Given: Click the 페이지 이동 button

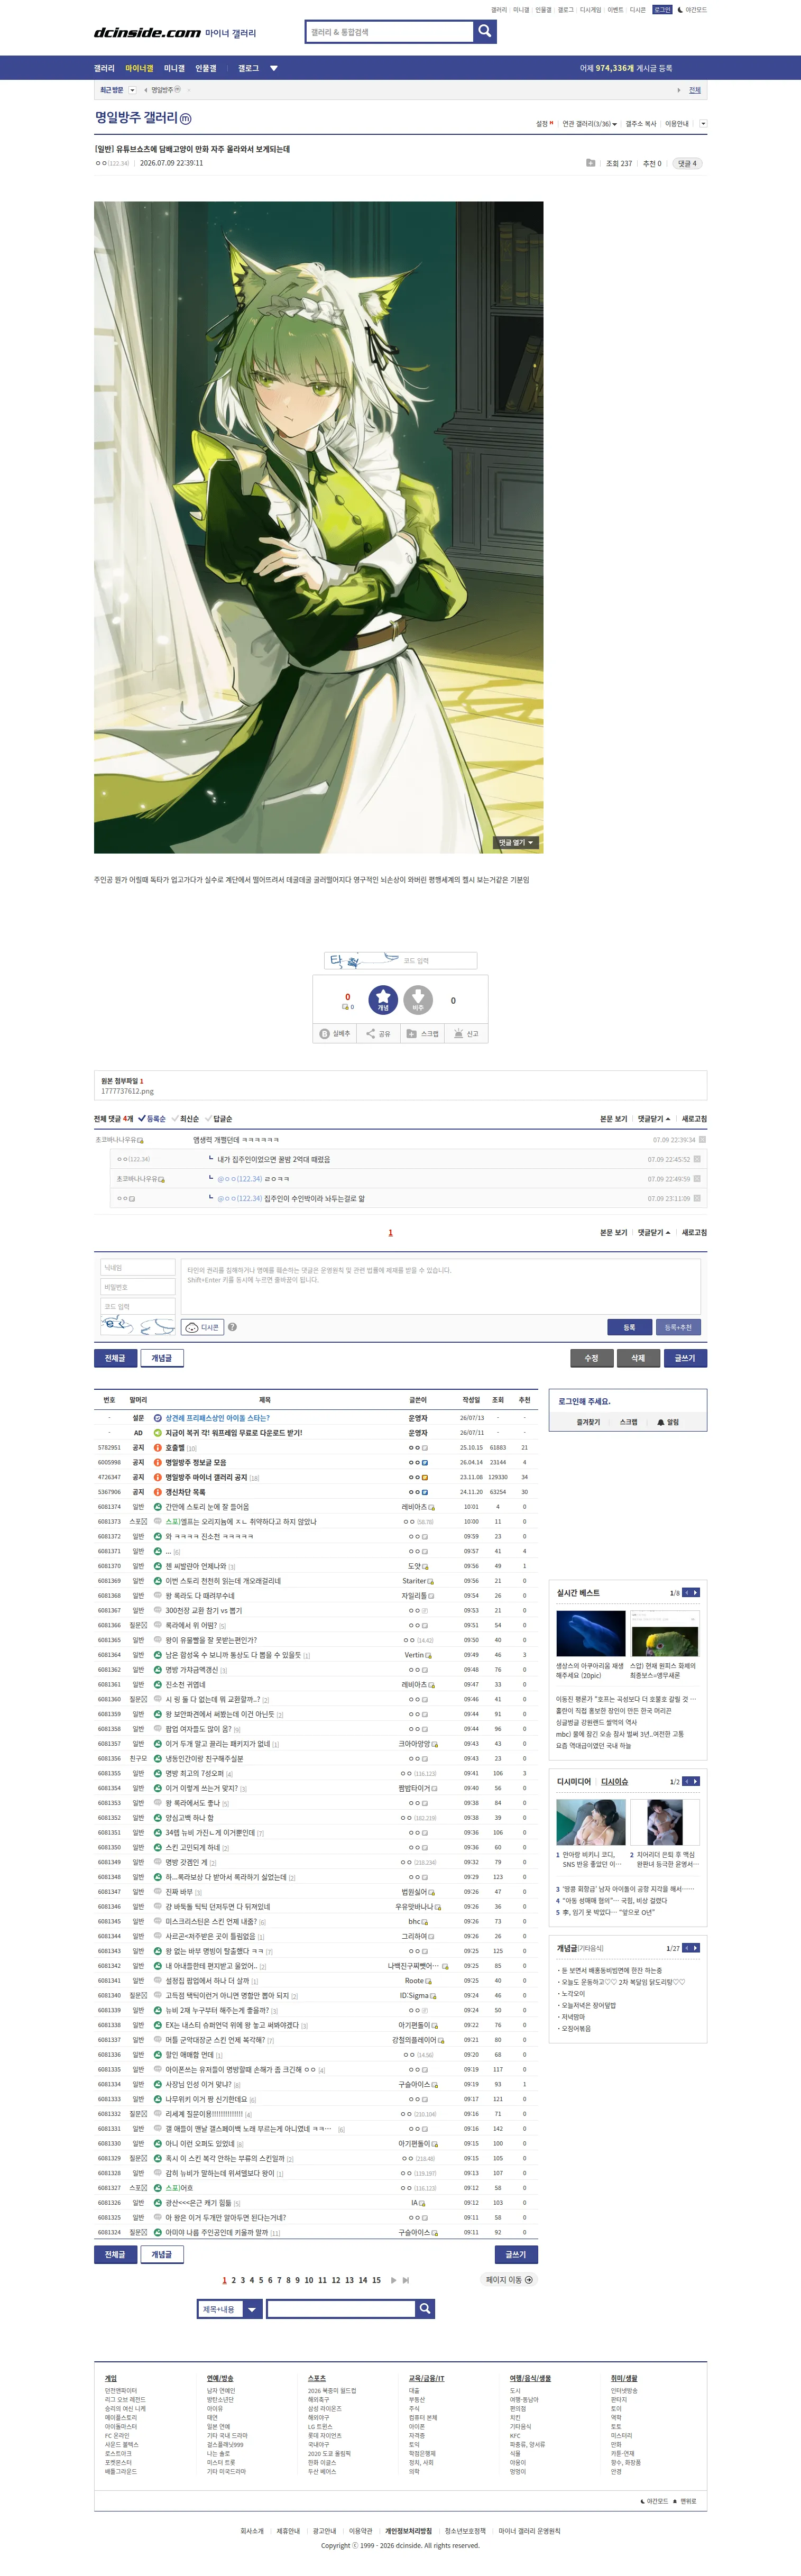Looking at the screenshot, I should [x=509, y=2280].
